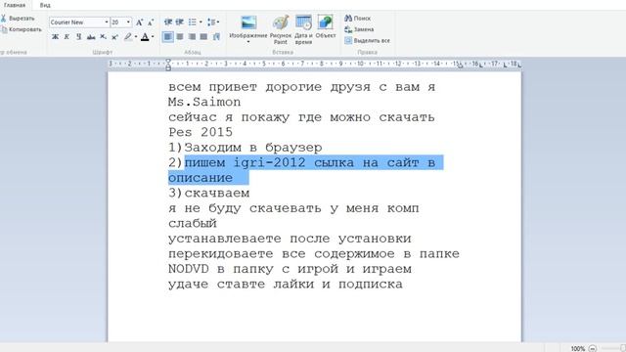Click the 100% zoom level
The height and width of the screenshot is (352, 626).
point(578,348)
